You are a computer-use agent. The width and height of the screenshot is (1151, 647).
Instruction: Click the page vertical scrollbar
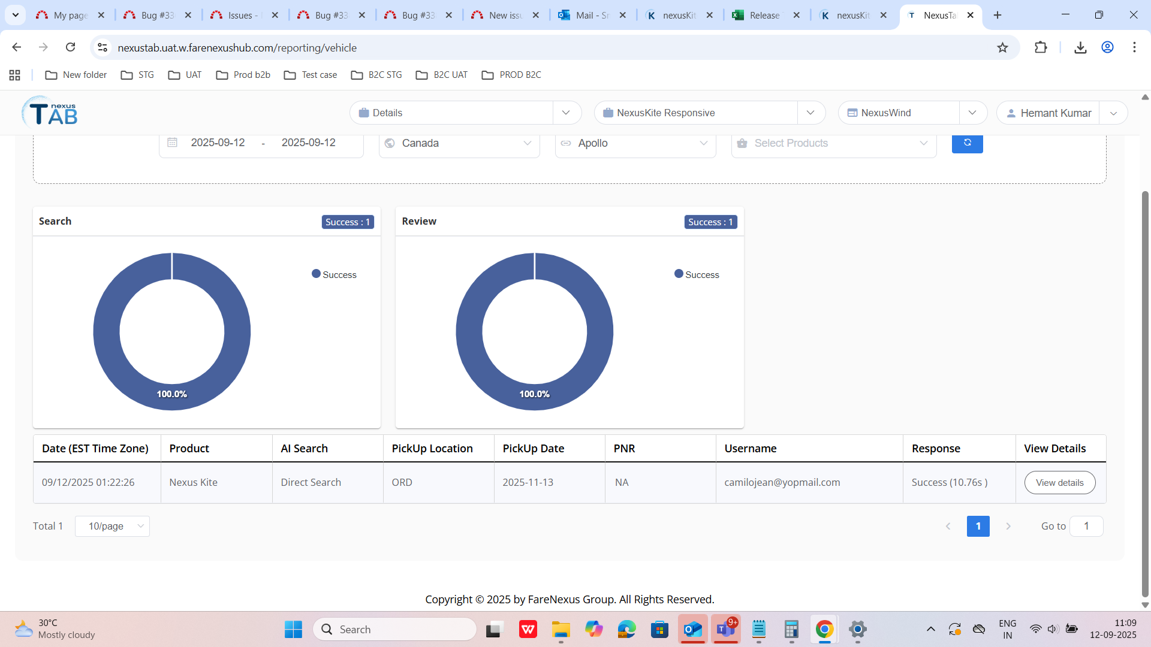[x=1145, y=395]
